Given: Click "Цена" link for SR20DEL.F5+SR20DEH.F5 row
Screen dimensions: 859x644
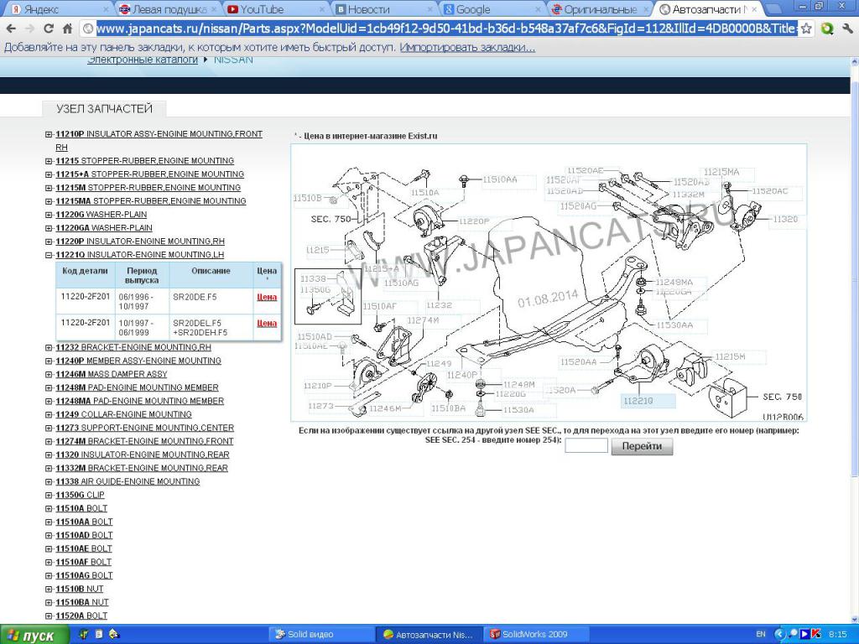Looking at the screenshot, I should point(267,323).
